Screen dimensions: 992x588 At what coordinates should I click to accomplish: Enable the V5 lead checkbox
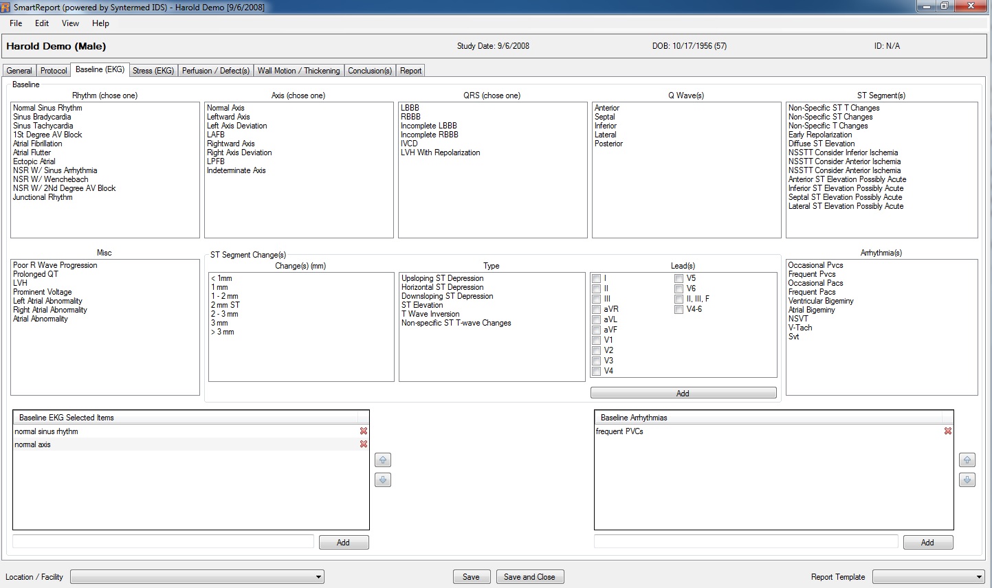pos(679,279)
